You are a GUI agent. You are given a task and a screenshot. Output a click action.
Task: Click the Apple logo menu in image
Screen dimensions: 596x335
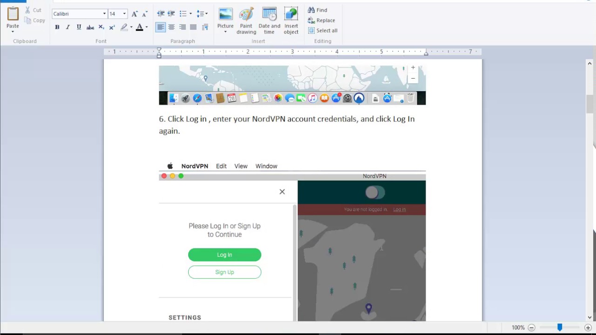pos(170,166)
